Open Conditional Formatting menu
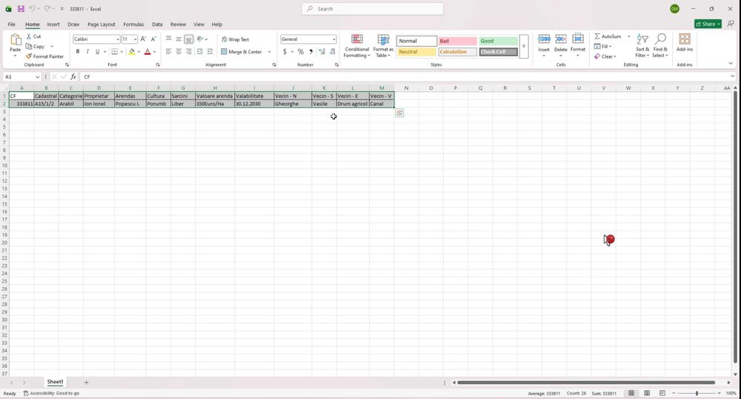Screen dimensions: 741x399 click(x=357, y=45)
